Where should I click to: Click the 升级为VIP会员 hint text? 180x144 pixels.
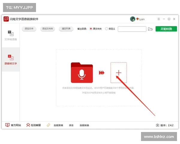click(x=99, y=93)
